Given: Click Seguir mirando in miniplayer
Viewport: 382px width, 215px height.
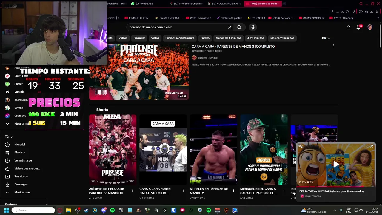Looking at the screenshot, I should point(312,196).
